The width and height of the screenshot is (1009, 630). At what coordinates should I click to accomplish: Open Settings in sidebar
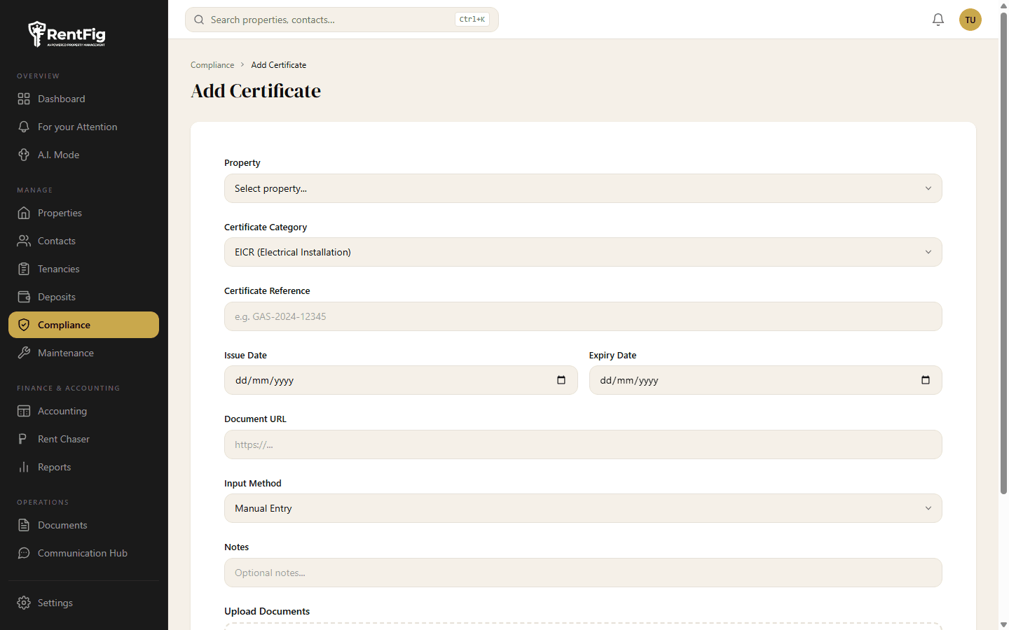(83, 603)
